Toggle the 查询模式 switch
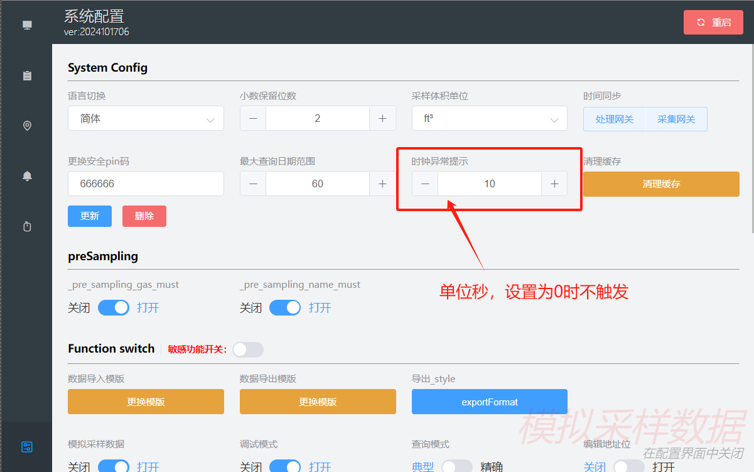754x472 pixels. click(x=456, y=466)
